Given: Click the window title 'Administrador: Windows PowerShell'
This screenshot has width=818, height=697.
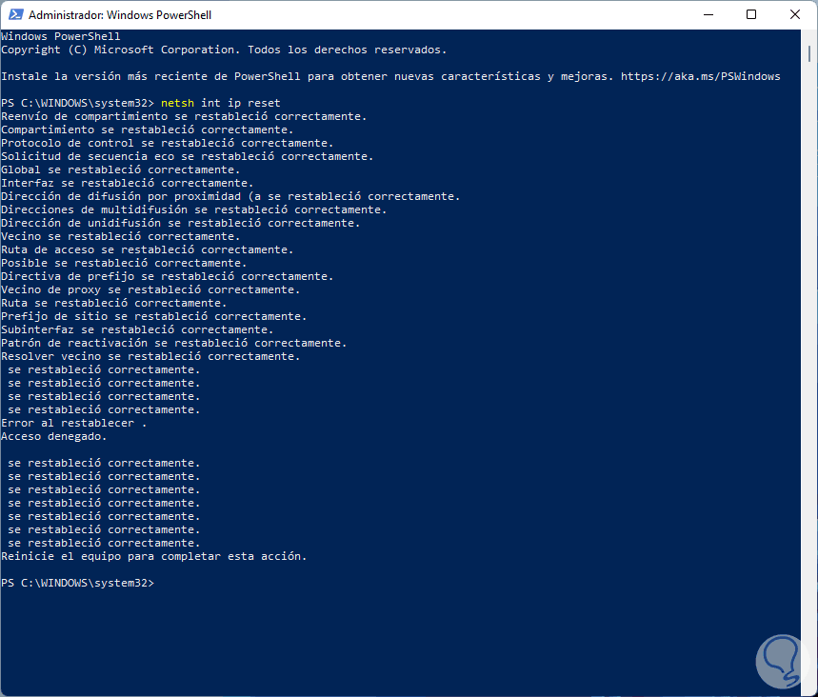Looking at the screenshot, I should [x=120, y=15].
